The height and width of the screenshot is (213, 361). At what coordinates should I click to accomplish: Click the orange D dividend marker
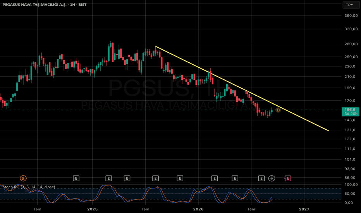278,110
